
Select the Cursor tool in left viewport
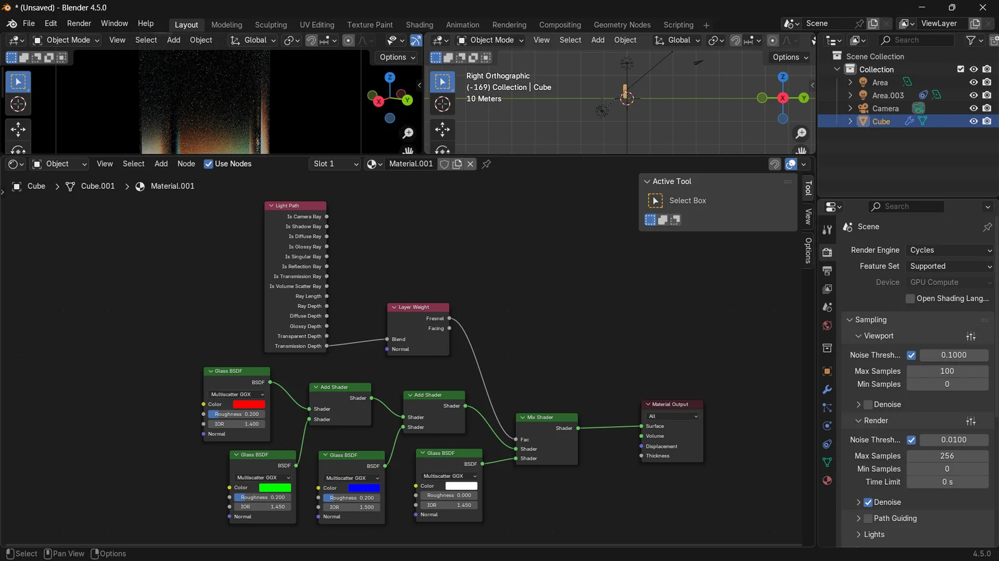(x=18, y=104)
